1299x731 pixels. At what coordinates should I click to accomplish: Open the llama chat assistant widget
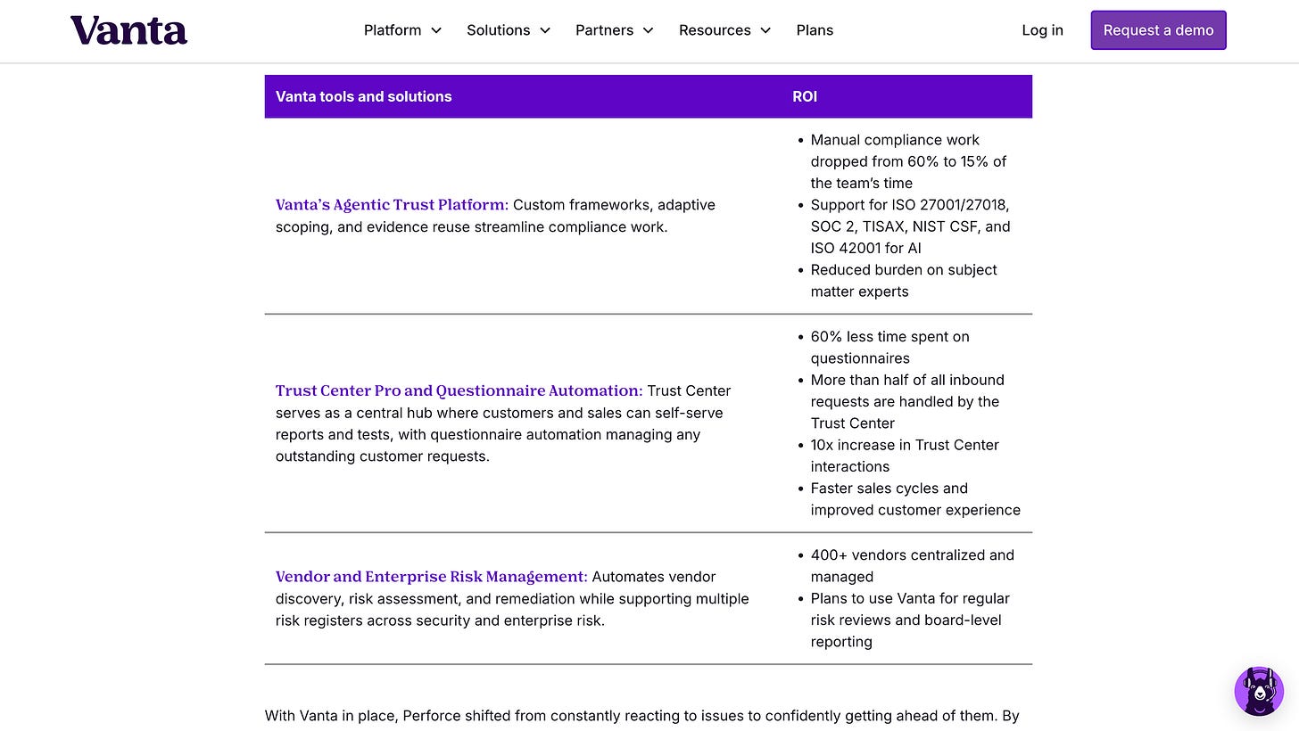(1259, 691)
